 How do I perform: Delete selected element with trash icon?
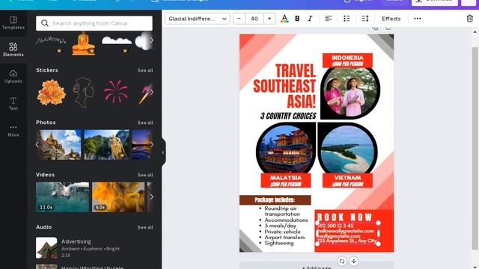tap(469, 19)
